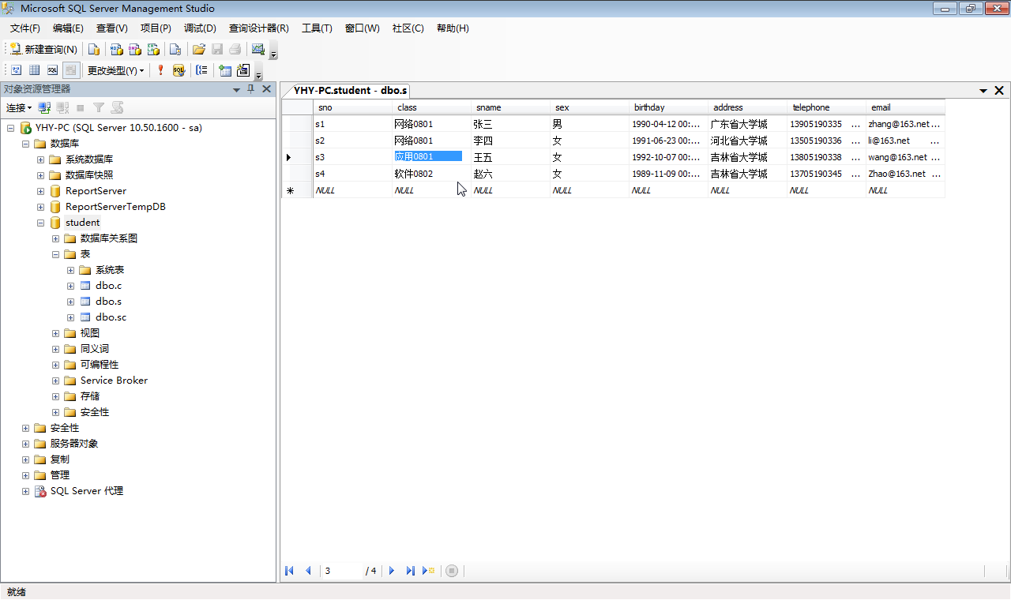Click the birthday column header
Viewport: 1011px width, 600px height.
click(x=668, y=107)
